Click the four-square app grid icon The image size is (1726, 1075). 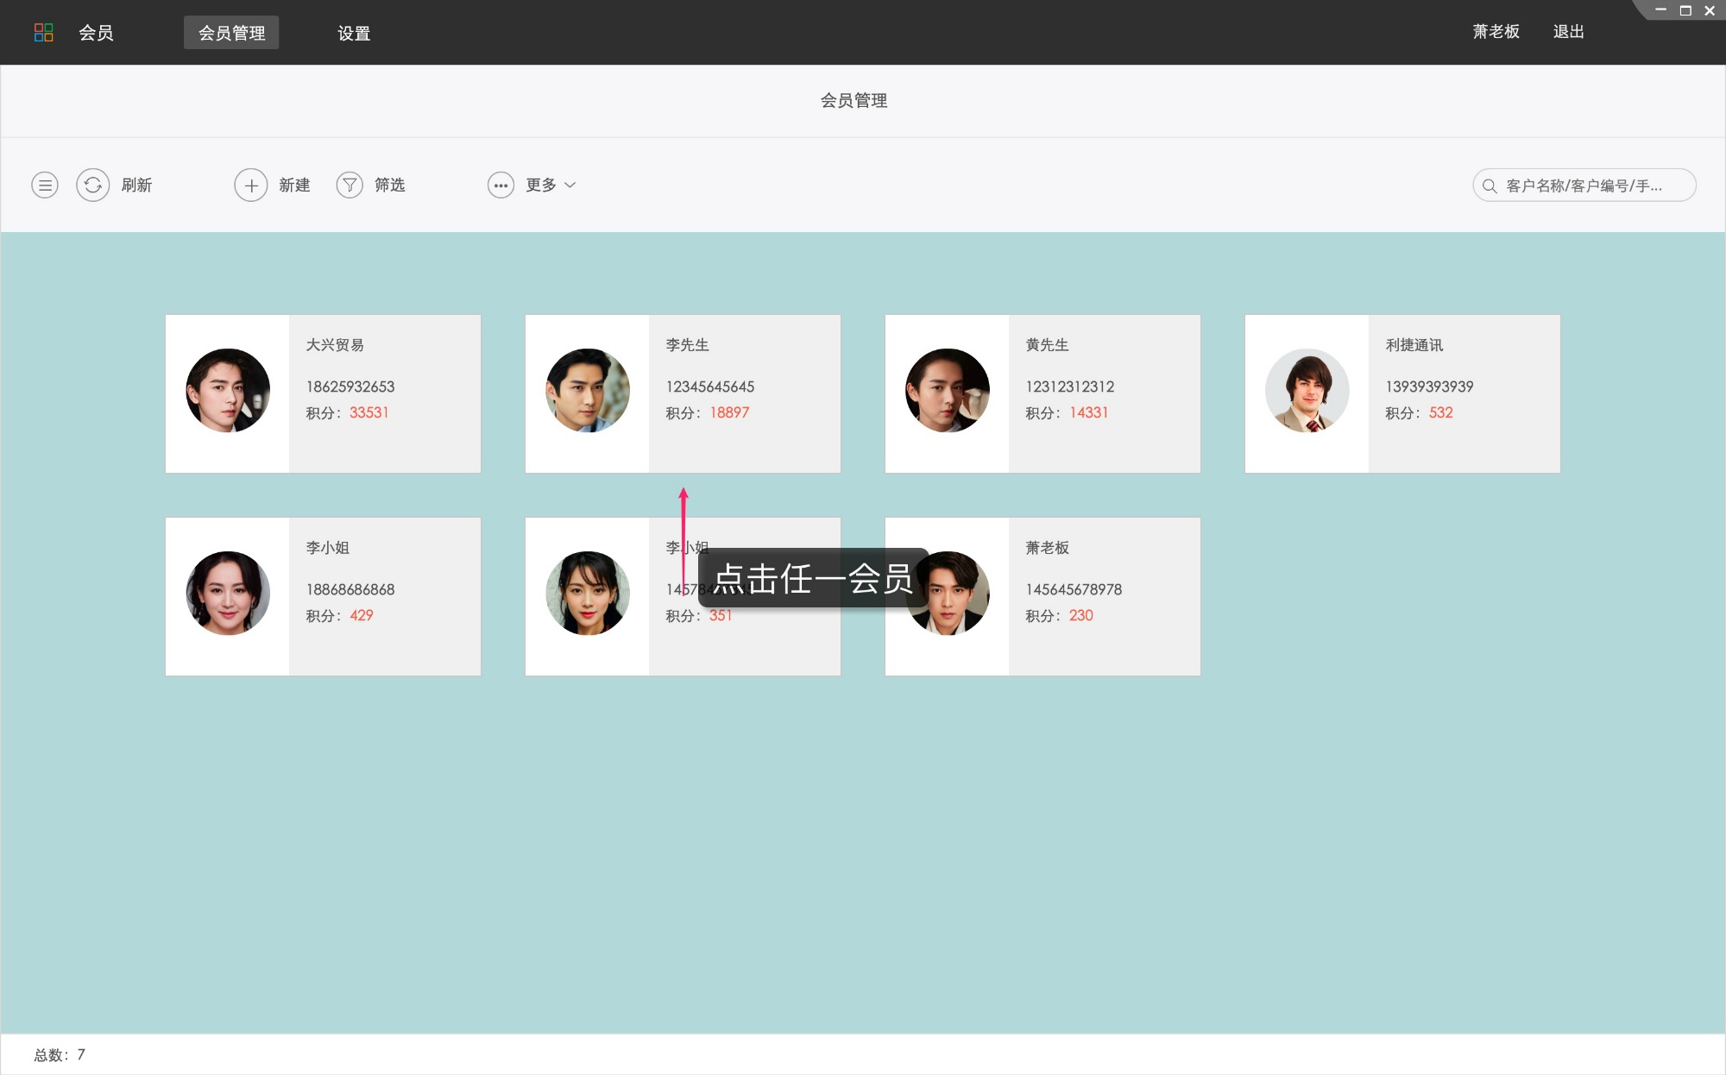pyautogui.click(x=43, y=33)
